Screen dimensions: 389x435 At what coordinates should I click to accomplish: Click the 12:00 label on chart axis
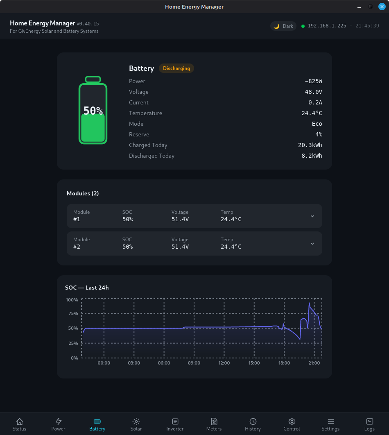[x=224, y=363]
